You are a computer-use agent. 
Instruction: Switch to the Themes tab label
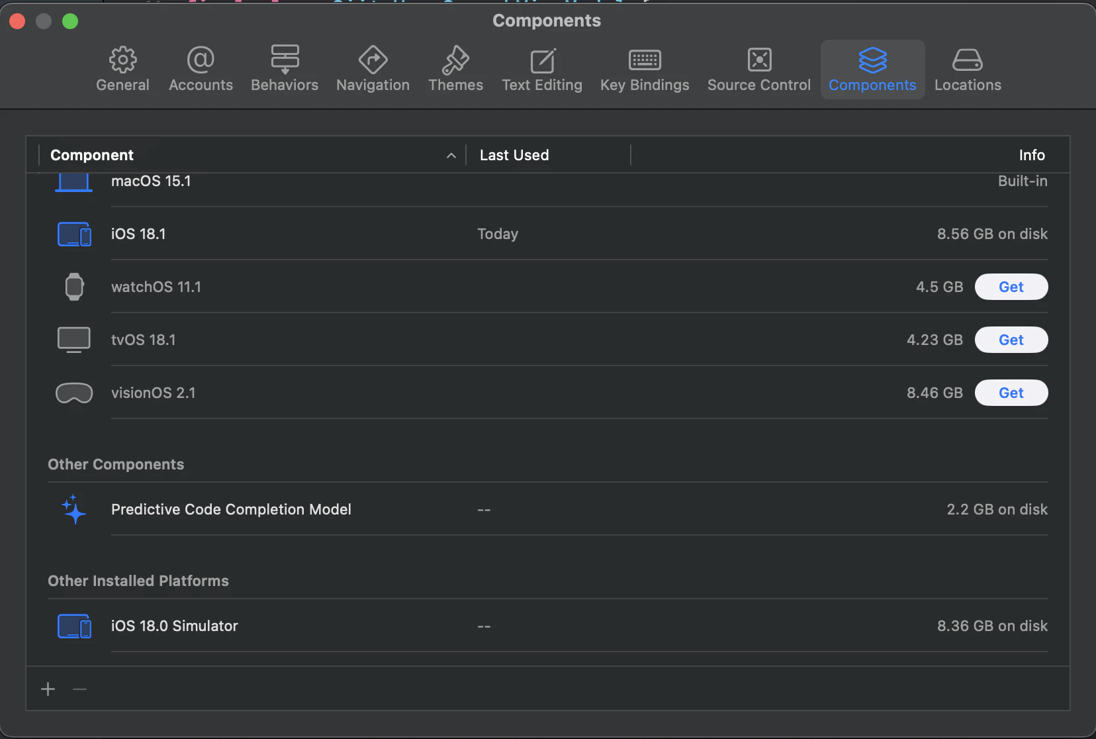[x=455, y=85]
